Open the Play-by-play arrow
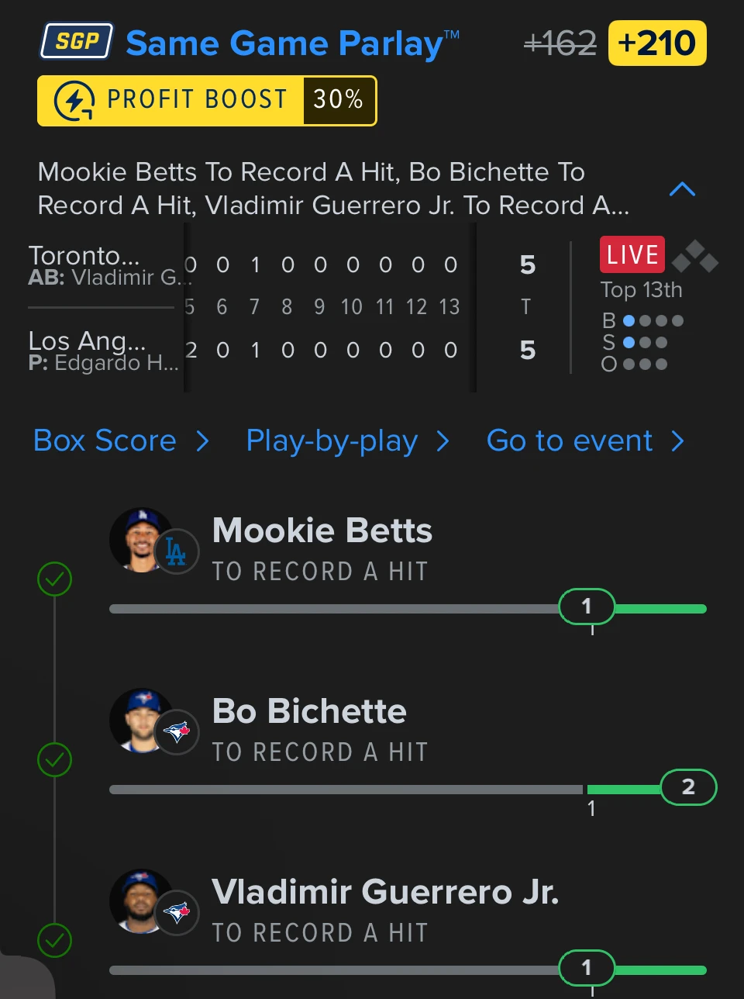Viewport: 744px width, 999px height. (x=443, y=441)
